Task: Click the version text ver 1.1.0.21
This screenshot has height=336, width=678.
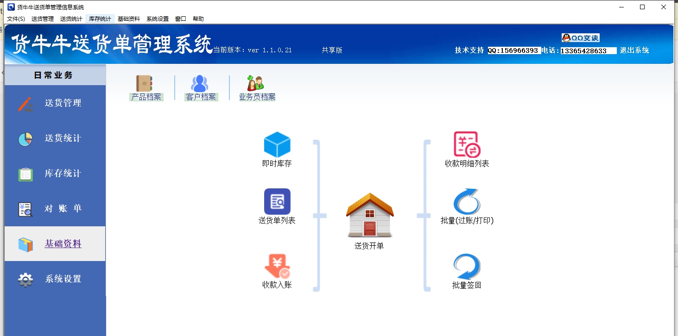Action: pyautogui.click(x=270, y=50)
